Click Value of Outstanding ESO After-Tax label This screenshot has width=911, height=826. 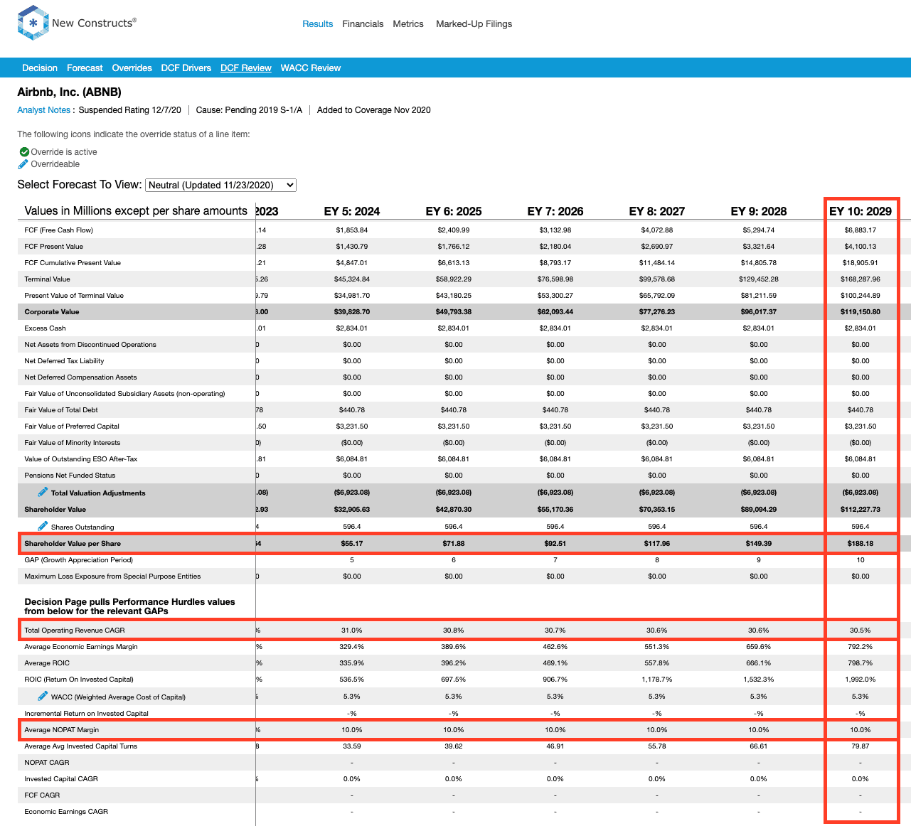(81, 459)
